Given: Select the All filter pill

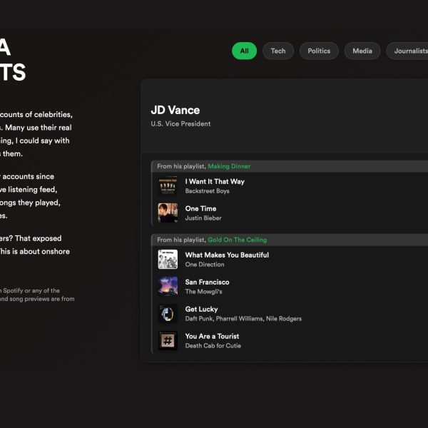Looking at the screenshot, I should [244, 51].
